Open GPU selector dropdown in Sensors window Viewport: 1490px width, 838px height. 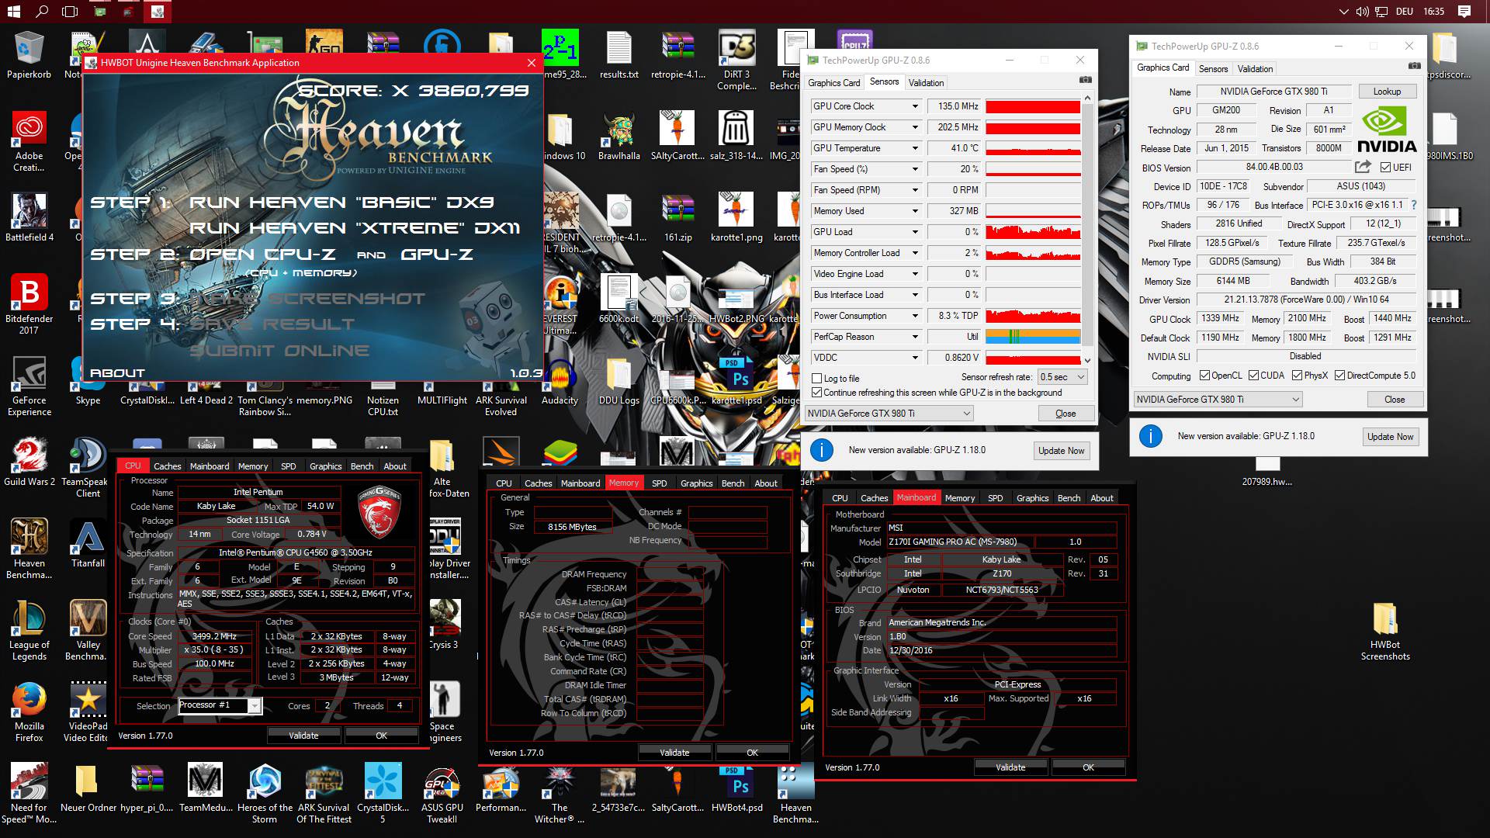(889, 414)
